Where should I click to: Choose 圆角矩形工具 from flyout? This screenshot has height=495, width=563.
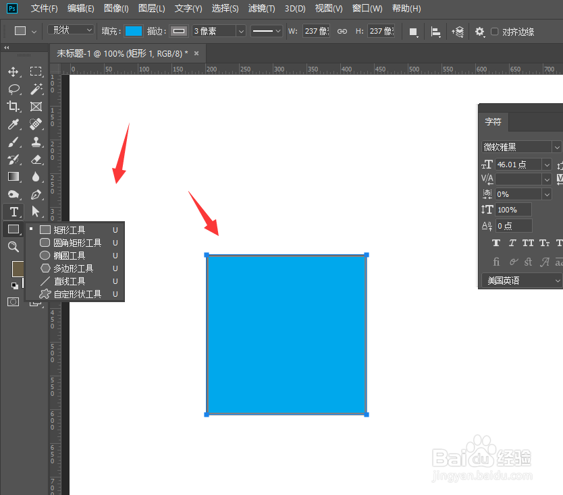[76, 243]
